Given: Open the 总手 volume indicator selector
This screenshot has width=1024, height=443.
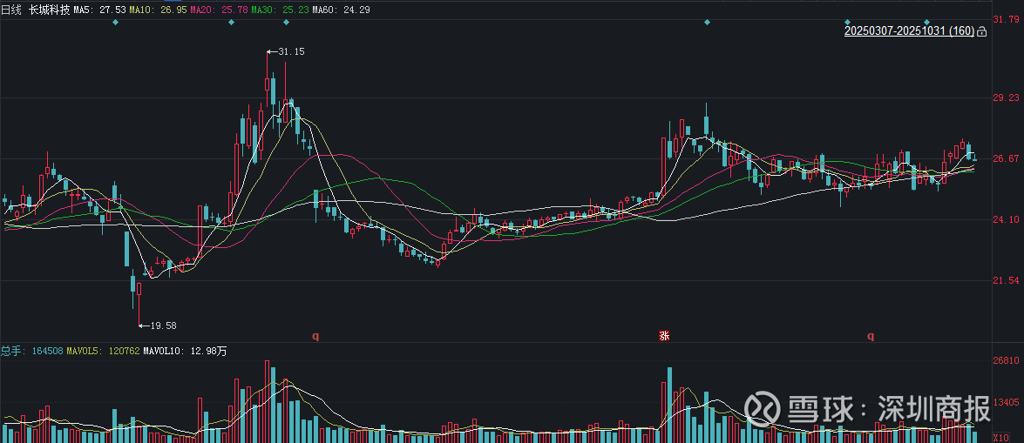Looking at the screenshot, I should tap(11, 351).
